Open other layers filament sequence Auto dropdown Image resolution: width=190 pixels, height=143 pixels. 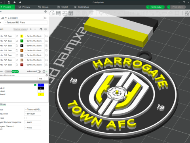click(x=33, y=128)
